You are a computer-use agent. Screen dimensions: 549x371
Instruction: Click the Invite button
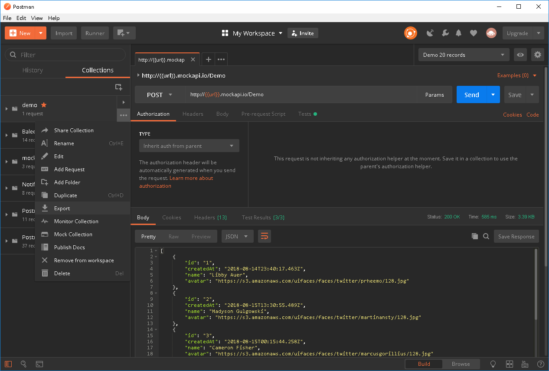click(303, 33)
